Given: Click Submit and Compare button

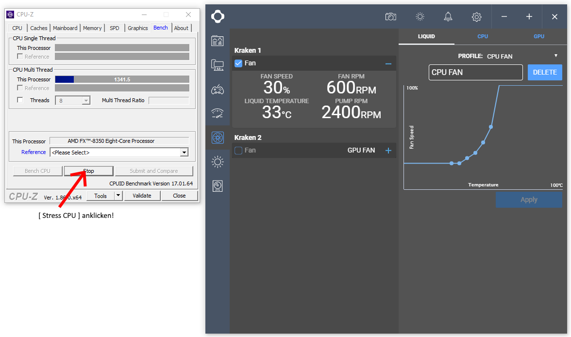Looking at the screenshot, I should pyautogui.click(x=153, y=171).
